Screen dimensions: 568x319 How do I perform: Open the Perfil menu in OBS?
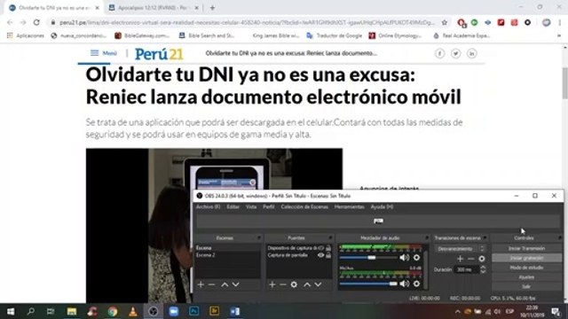(269, 206)
